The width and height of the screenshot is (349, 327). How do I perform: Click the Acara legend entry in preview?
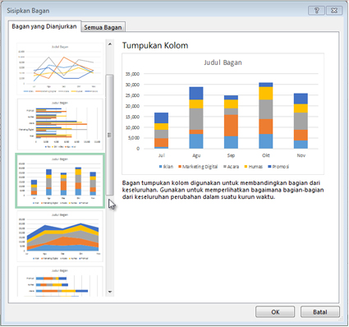click(232, 167)
